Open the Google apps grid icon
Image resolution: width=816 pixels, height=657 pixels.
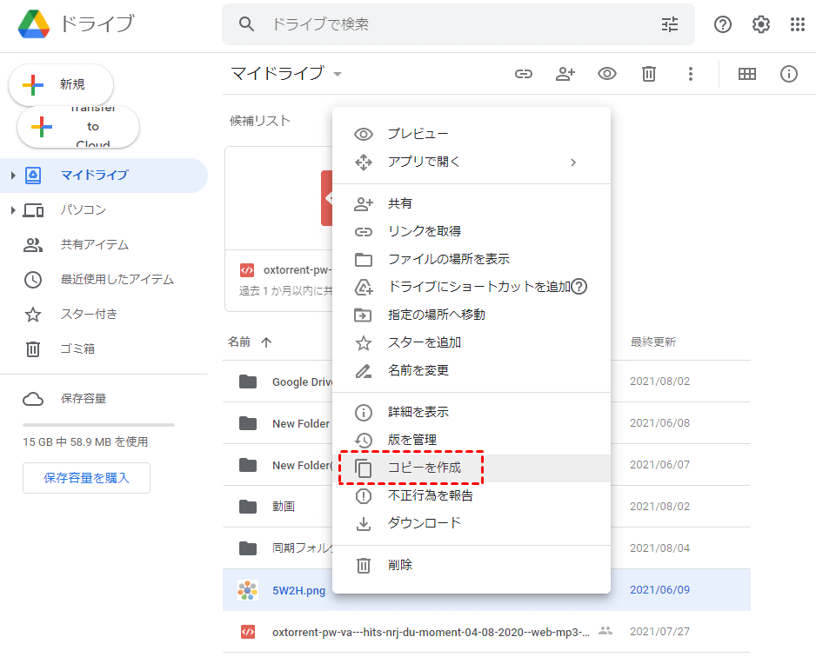[797, 24]
